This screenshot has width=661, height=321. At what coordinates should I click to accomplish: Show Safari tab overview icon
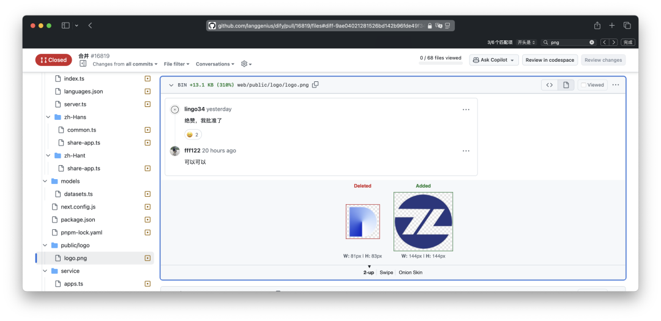click(x=627, y=26)
